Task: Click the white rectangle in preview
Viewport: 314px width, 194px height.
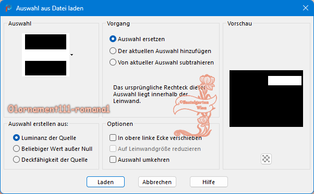Action: 285,81
